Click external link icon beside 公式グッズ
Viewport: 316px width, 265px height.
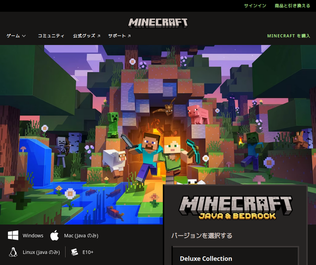[99, 36]
